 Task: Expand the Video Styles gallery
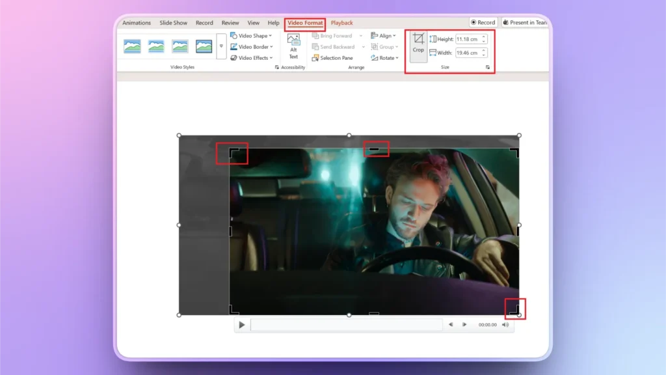click(221, 46)
